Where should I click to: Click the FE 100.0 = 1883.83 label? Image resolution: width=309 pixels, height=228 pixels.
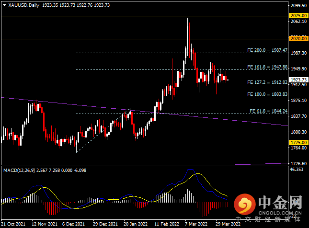coord(267,94)
